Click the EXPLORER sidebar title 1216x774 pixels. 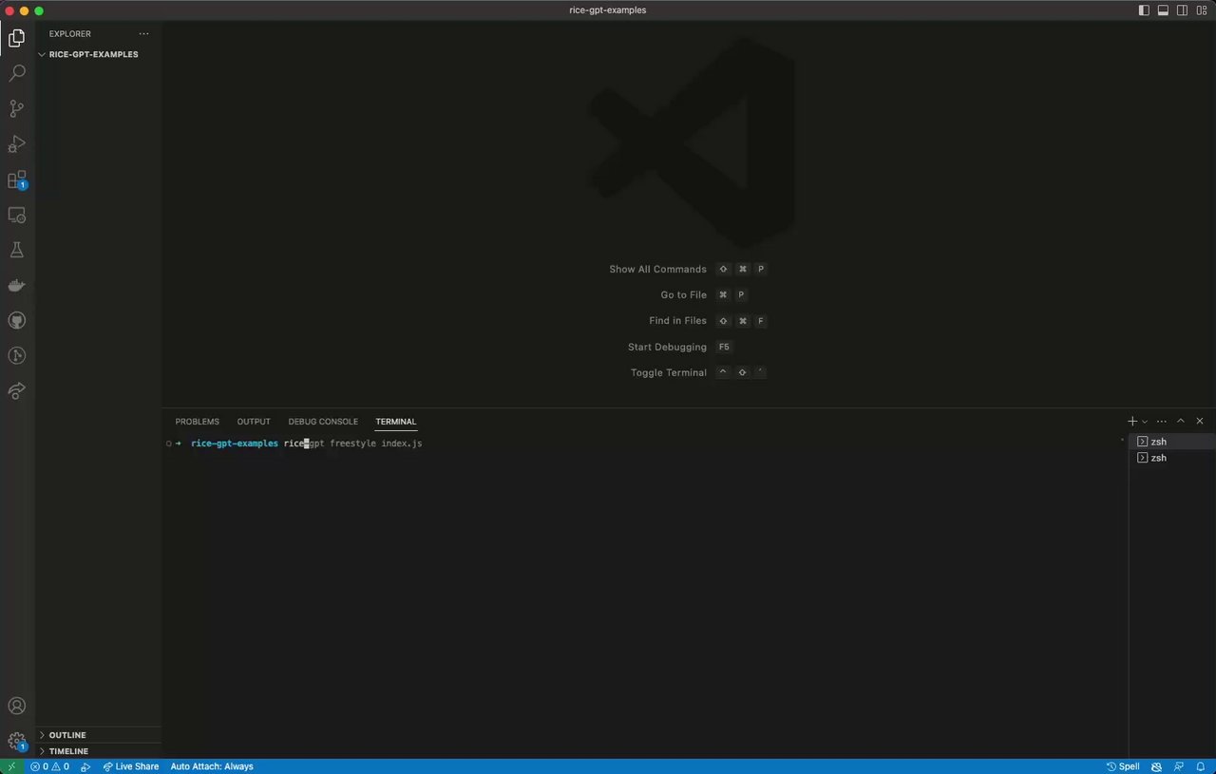point(70,33)
